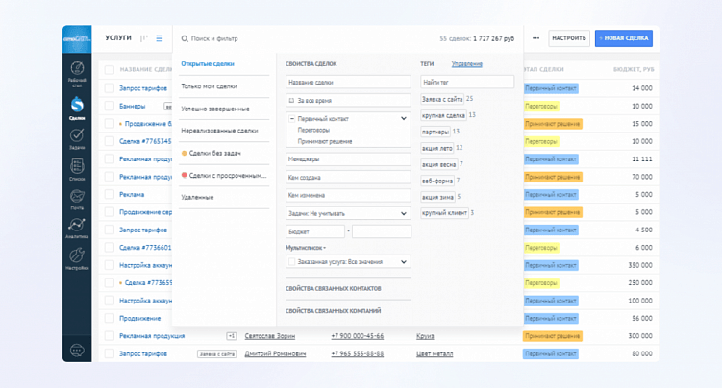The image size is (722, 388).
Task: Open the Аналитика chart icon
Action: (78, 228)
